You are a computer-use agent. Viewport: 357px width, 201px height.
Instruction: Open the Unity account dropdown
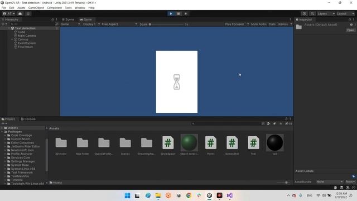[x=9, y=13]
